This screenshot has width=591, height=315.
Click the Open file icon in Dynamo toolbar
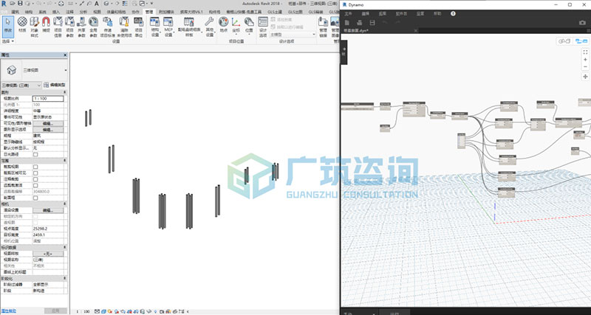pos(360,23)
